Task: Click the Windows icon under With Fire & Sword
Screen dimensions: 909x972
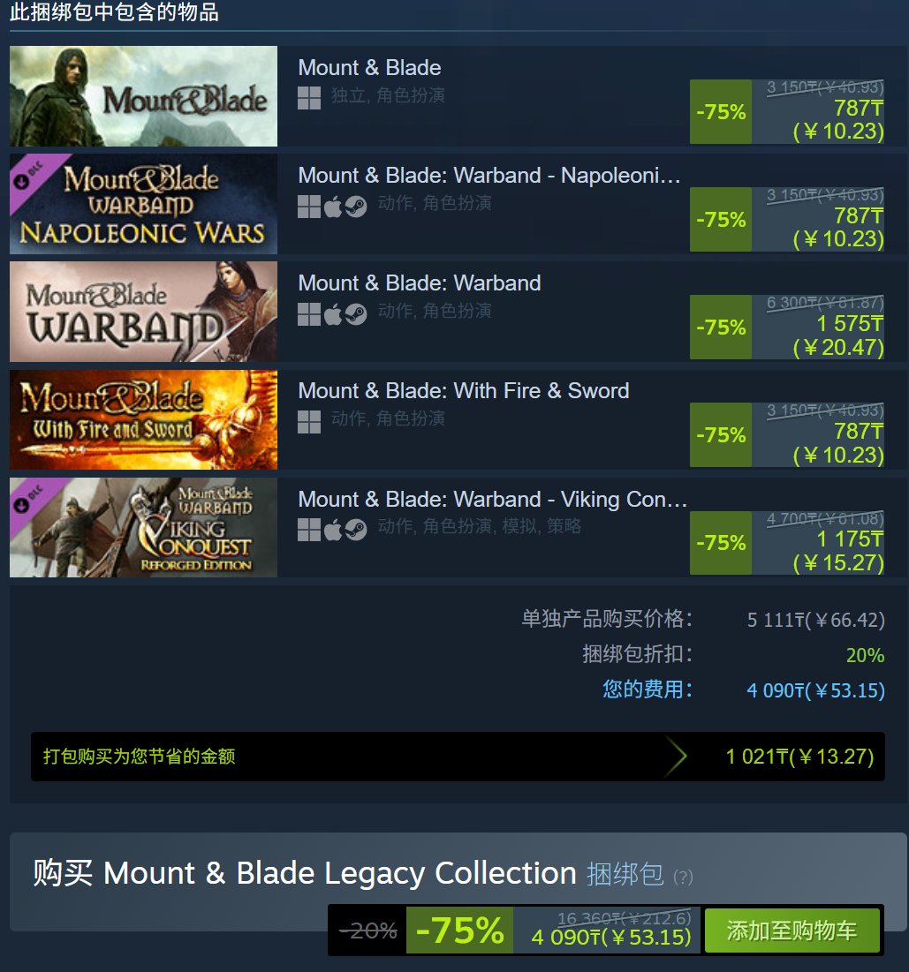Action: (309, 422)
